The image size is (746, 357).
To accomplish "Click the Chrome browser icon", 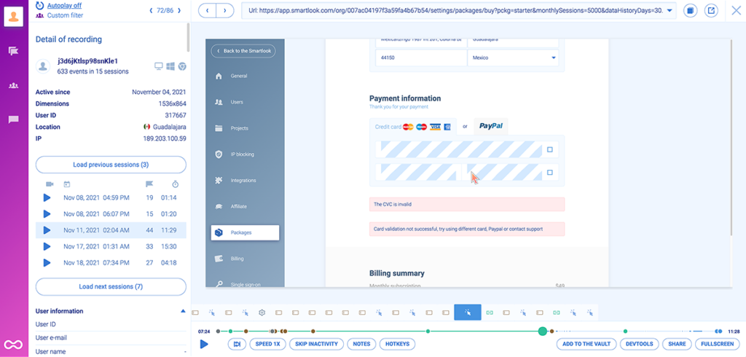I will [182, 66].
